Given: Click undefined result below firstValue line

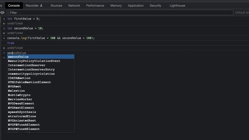Looking at the screenshot, I should click(15, 23).
